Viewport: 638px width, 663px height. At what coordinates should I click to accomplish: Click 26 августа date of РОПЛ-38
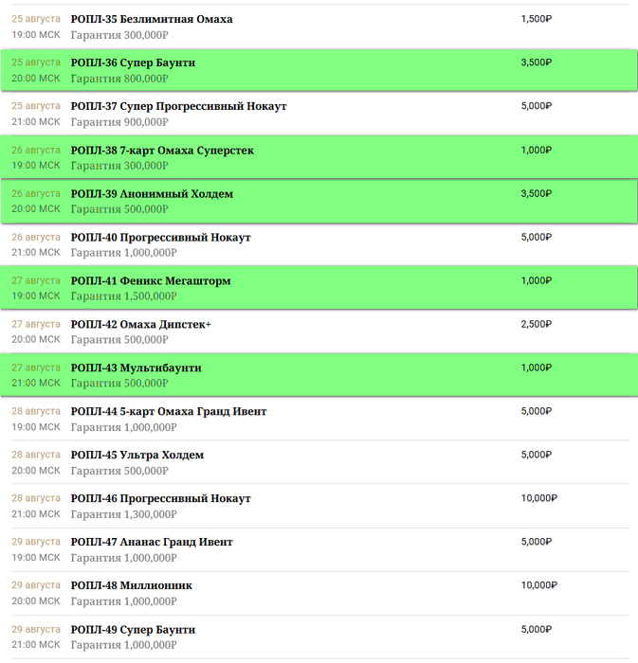point(36,150)
